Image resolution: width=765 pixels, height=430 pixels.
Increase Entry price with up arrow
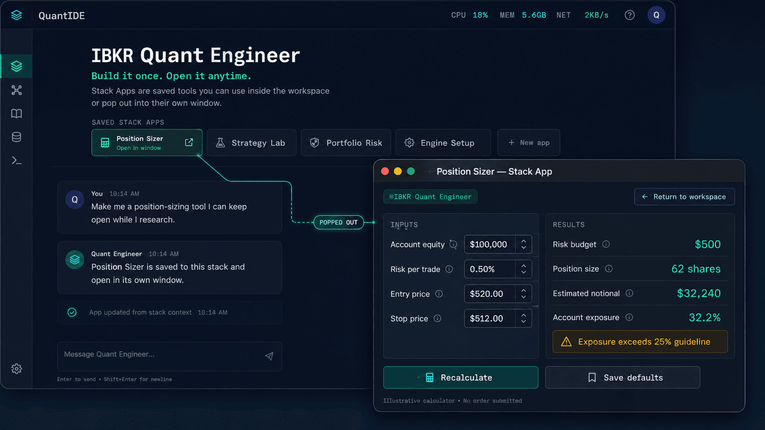click(523, 290)
